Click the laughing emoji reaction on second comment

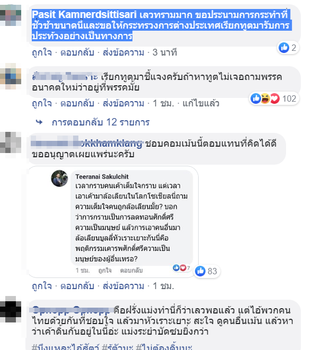coord(265,98)
